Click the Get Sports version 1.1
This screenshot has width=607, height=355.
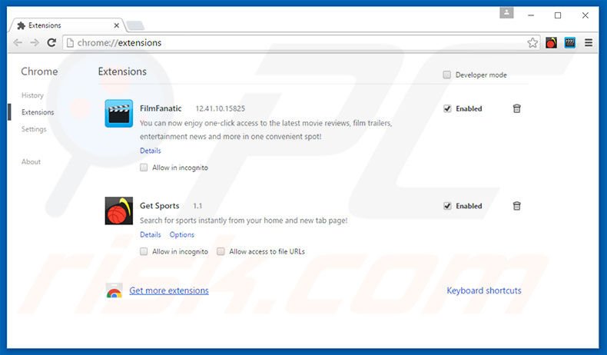[197, 206]
